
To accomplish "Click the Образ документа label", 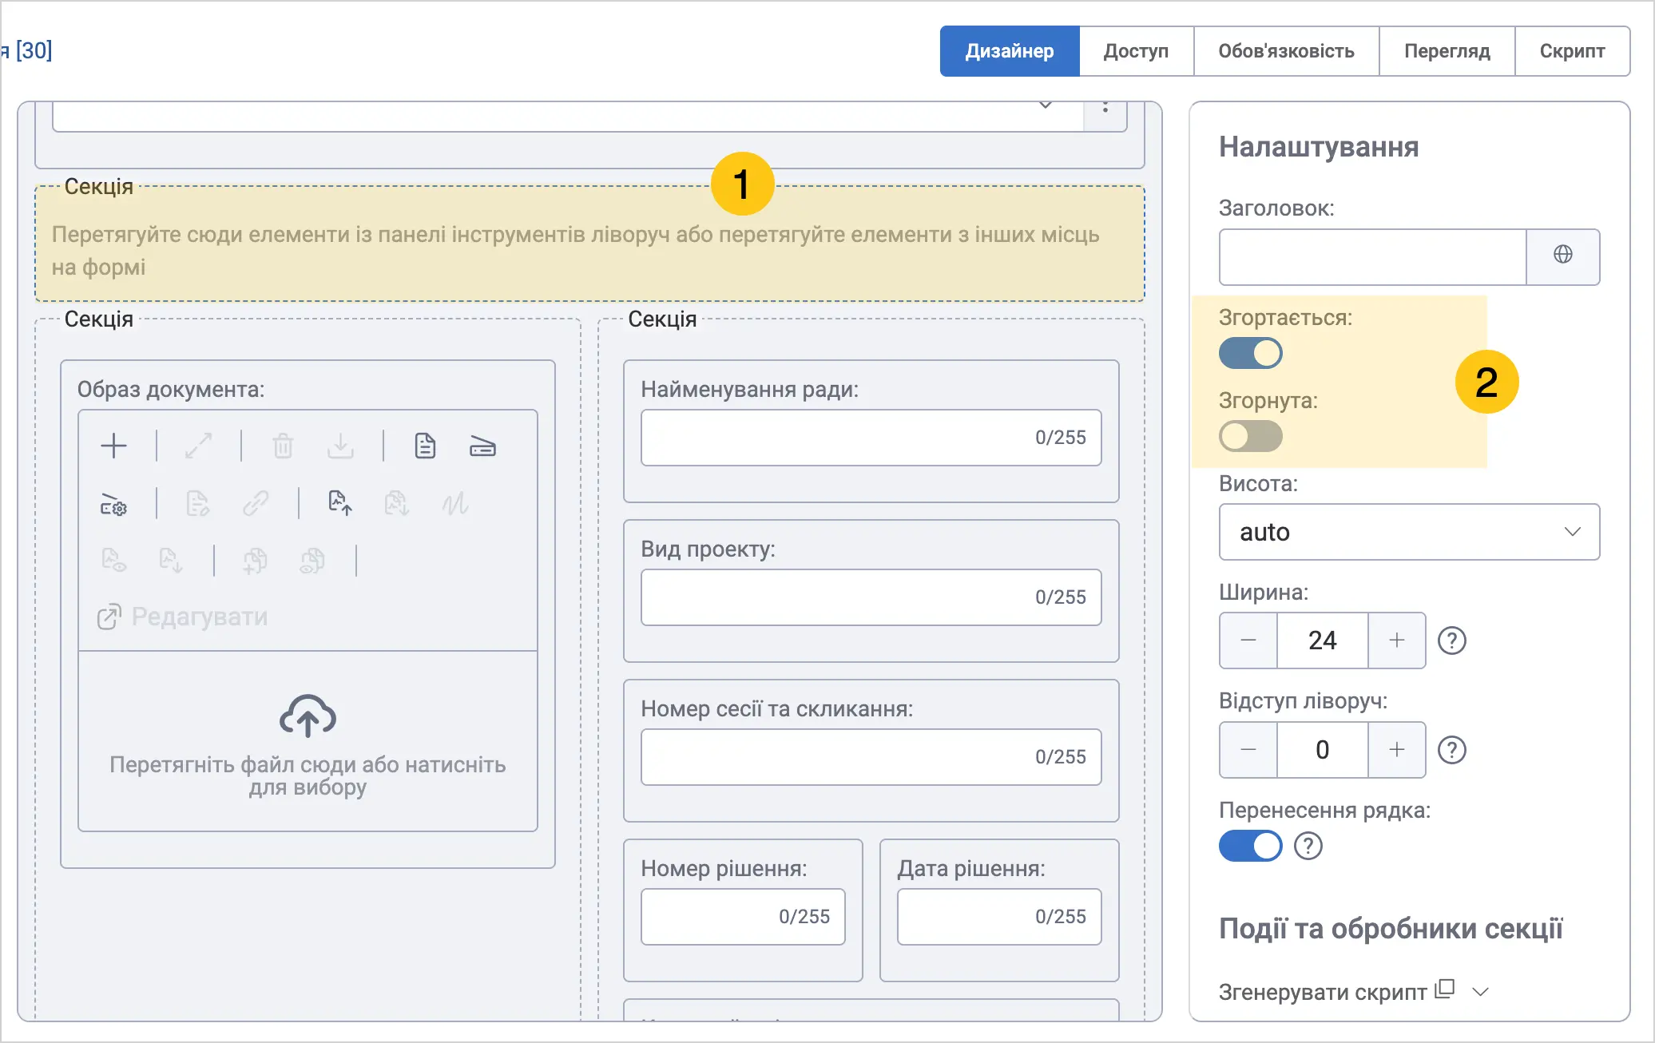I will click(171, 390).
